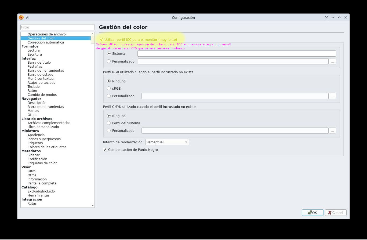Select 'Ninguno' under Perfil RGB

[109, 81]
